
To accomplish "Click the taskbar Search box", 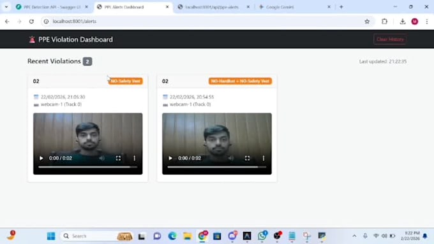I will tap(97, 236).
